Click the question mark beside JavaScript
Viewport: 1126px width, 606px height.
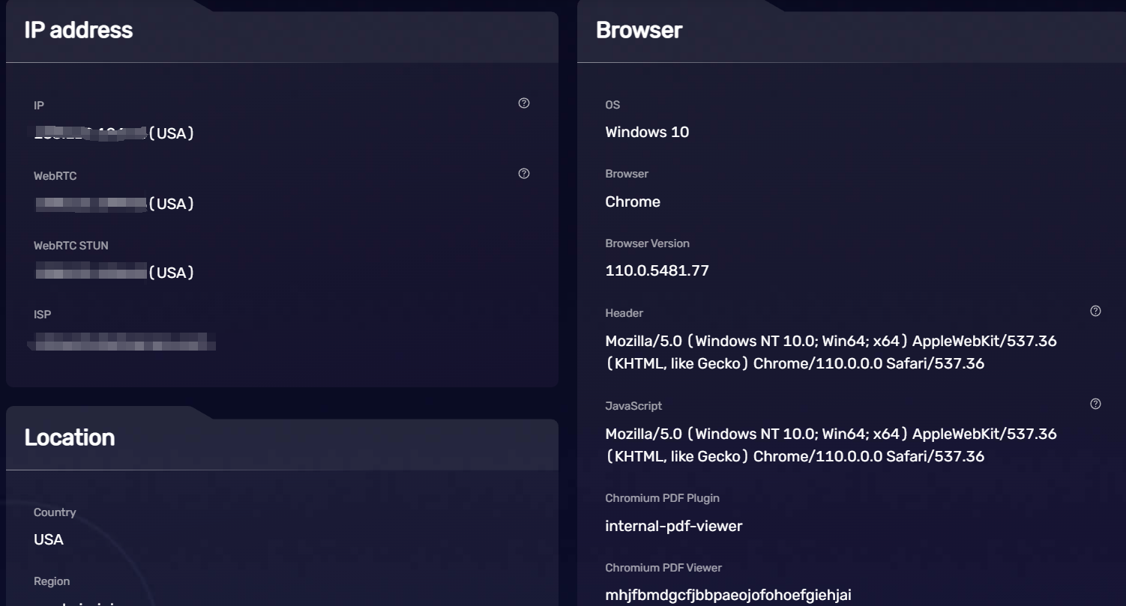click(x=1095, y=403)
